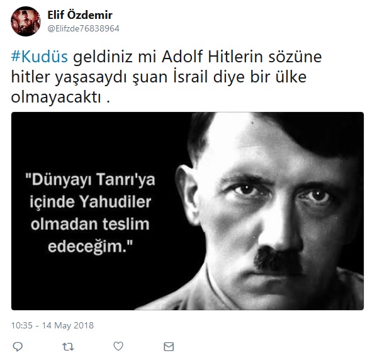The width and height of the screenshot is (377, 358).
Task: Select the 'Adolf Hitlerin sözüne' text
Action: 242,57
